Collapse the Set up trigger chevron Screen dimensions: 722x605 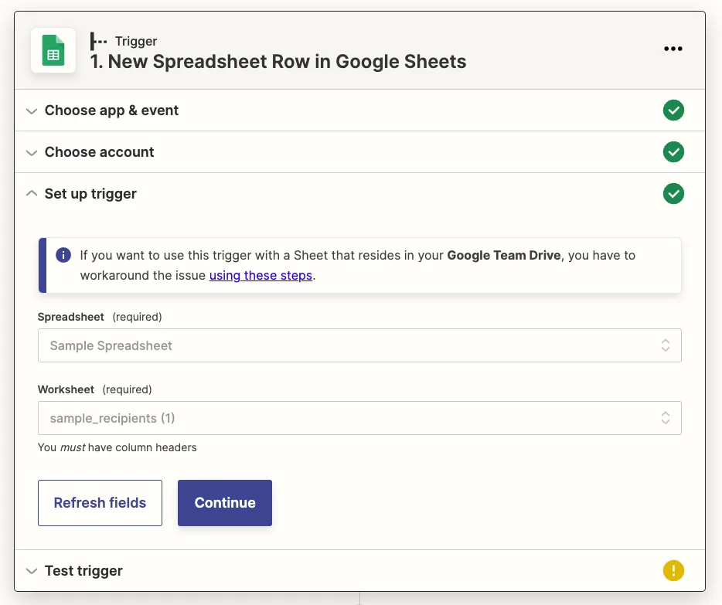(31, 194)
